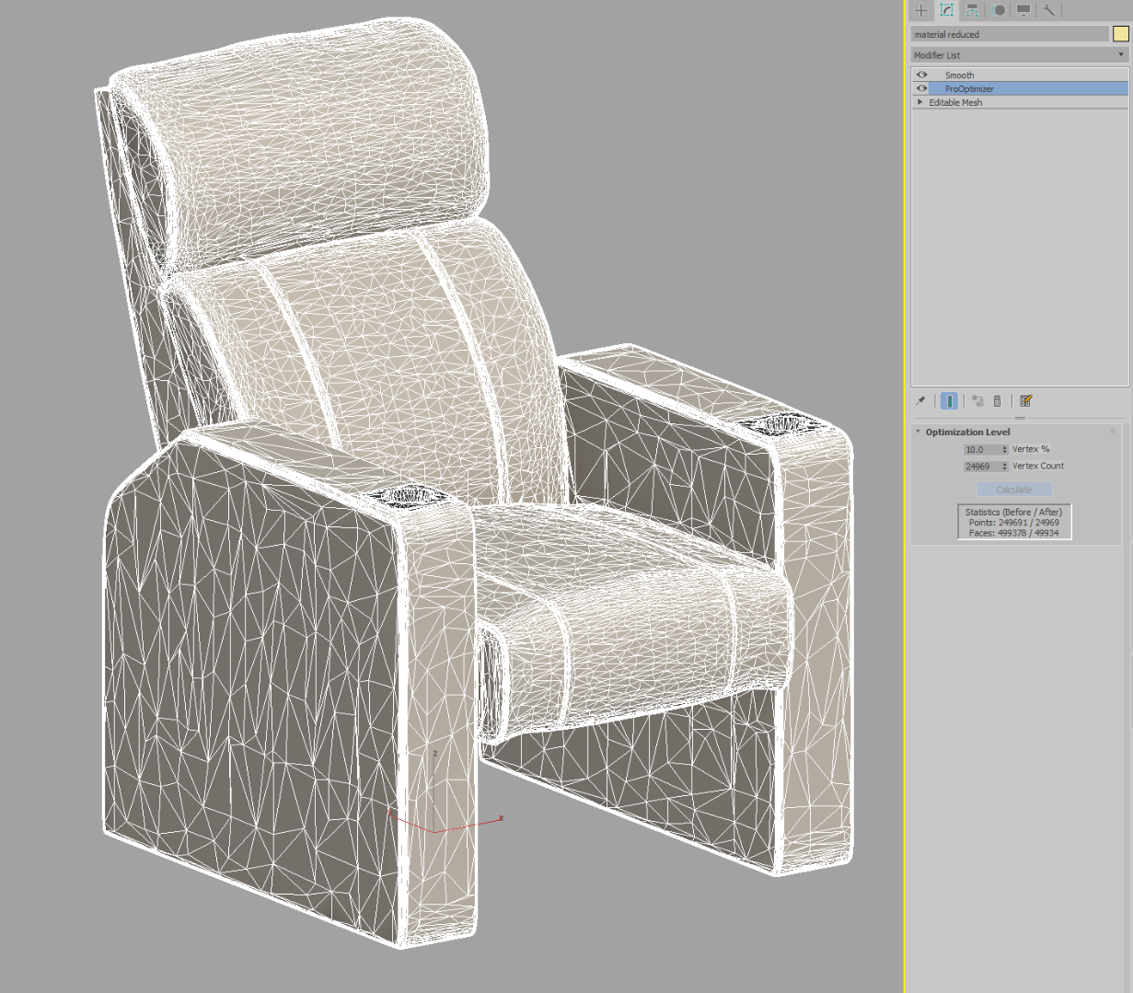Click the trash icon to remove modifier

[997, 401]
